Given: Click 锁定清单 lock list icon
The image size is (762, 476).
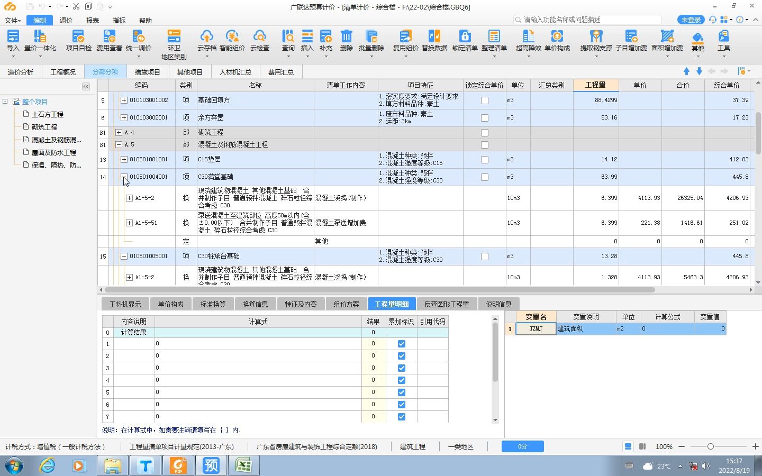Looking at the screenshot, I should 465,40.
